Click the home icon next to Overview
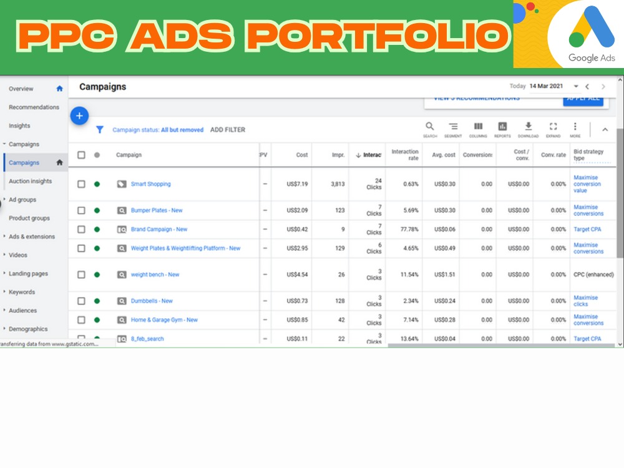 (x=59, y=89)
